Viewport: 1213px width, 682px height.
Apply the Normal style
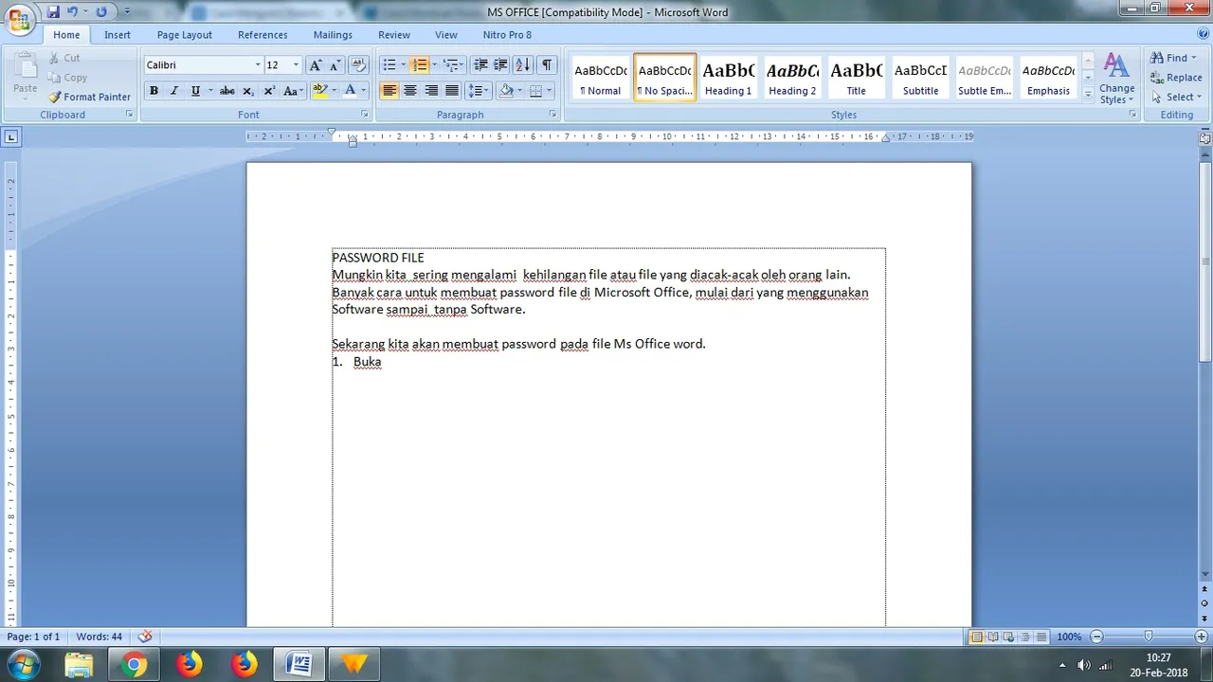coord(601,78)
